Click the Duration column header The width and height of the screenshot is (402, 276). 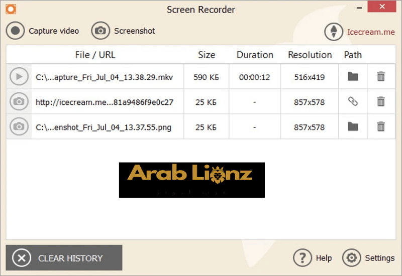click(x=255, y=55)
